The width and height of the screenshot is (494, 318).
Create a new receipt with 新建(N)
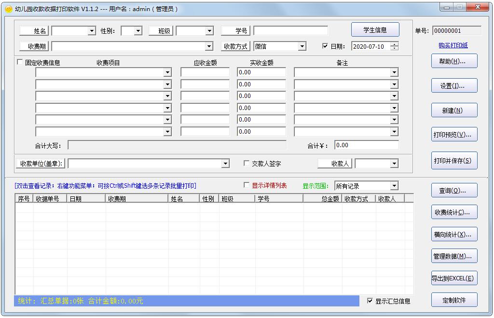(453, 110)
